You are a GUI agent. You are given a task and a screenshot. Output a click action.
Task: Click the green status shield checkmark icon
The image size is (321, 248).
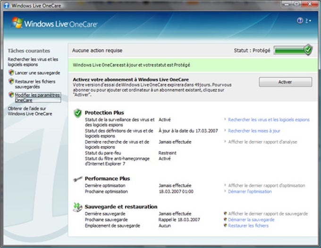pyautogui.click(x=308, y=50)
